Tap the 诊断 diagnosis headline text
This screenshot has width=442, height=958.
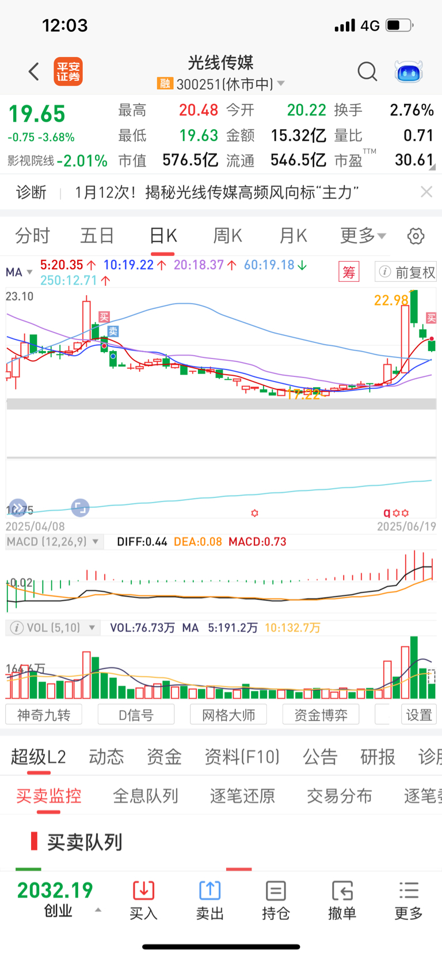tap(216, 192)
